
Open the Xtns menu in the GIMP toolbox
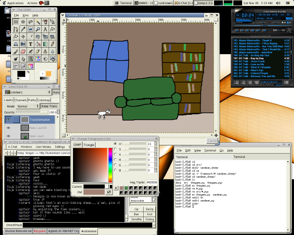25,15
